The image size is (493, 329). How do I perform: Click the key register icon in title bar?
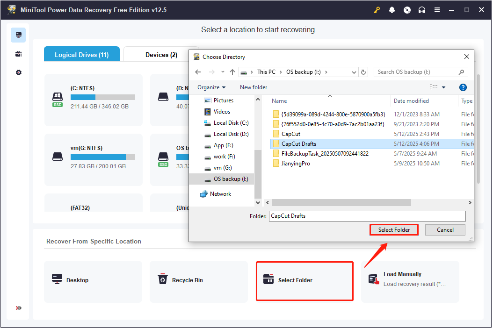point(377,10)
